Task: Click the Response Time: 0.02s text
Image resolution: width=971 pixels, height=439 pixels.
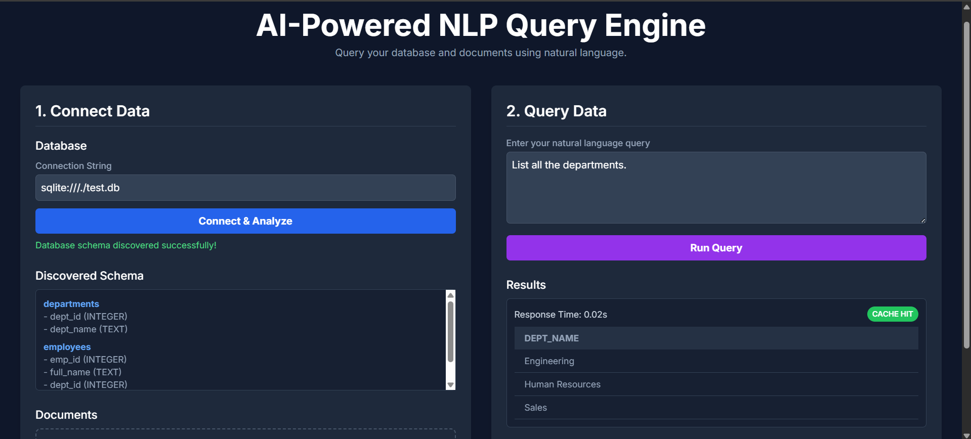Action: [561, 315]
